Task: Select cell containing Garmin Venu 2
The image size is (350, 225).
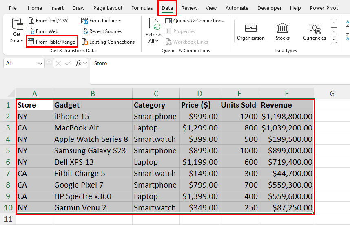Action: coord(93,207)
